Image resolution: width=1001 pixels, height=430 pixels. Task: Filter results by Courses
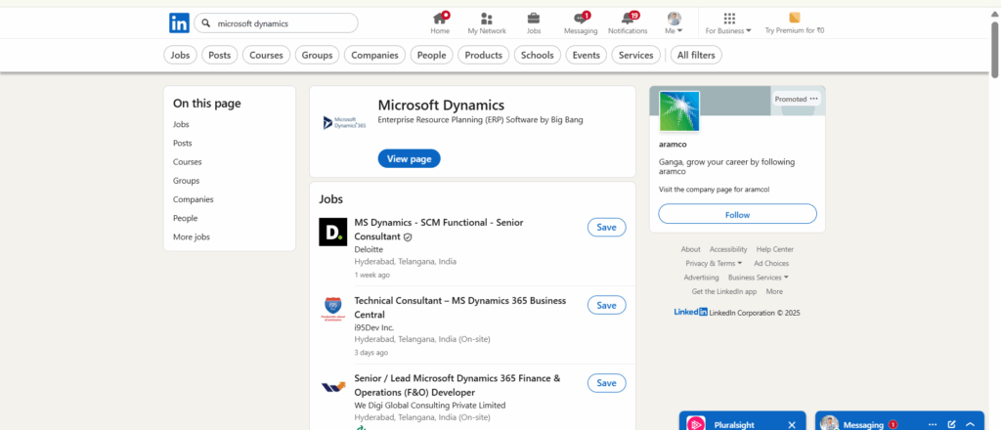[266, 56]
